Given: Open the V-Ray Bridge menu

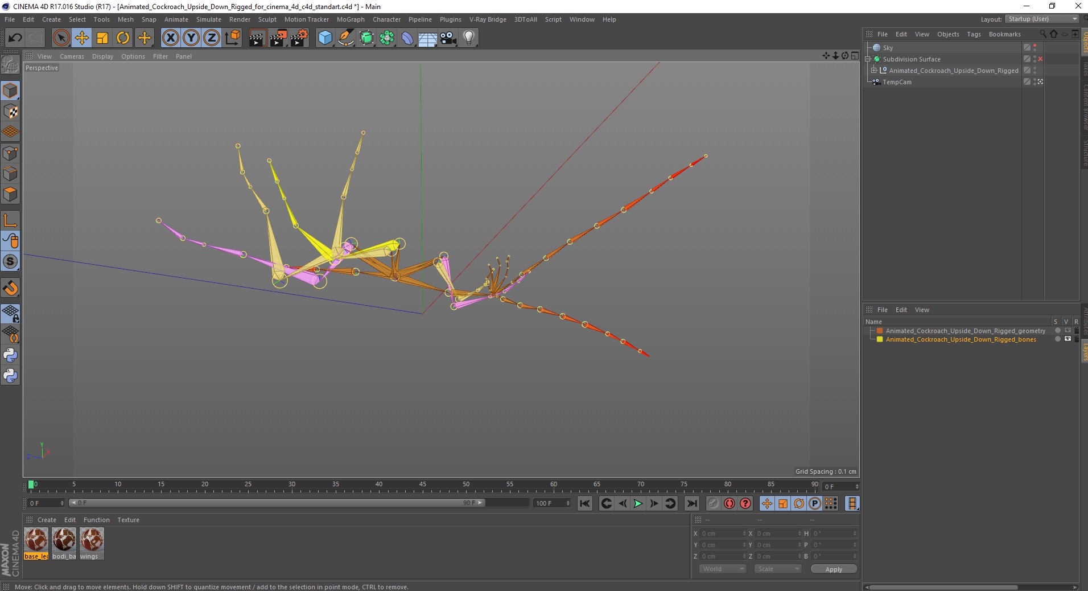Looking at the screenshot, I should [x=488, y=19].
